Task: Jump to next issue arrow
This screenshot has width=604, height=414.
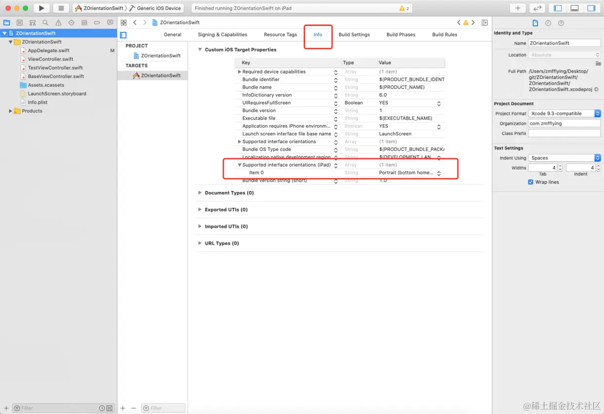Action: 473,22
